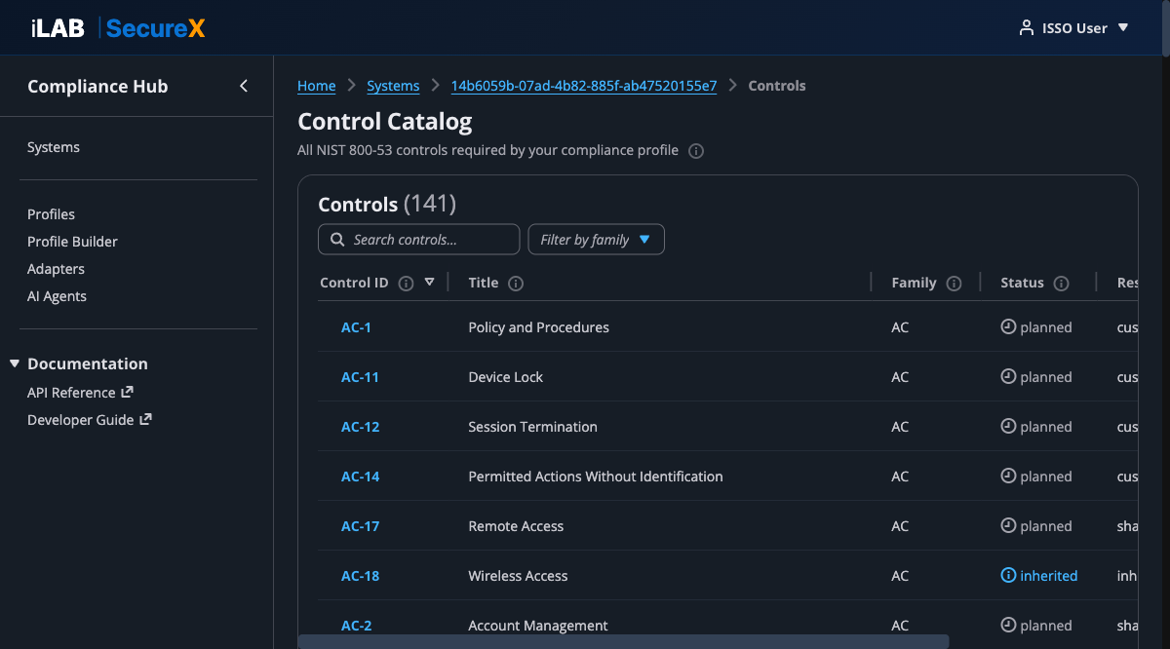This screenshot has height=649, width=1170.
Task: Click the Wireless Access title
Action: coord(518,576)
